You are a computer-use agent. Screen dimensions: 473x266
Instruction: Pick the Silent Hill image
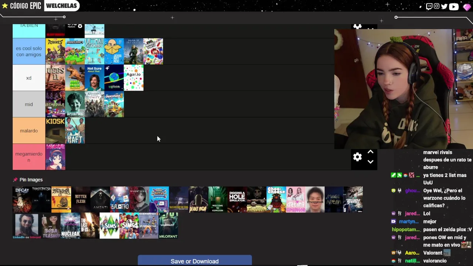click(139, 199)
